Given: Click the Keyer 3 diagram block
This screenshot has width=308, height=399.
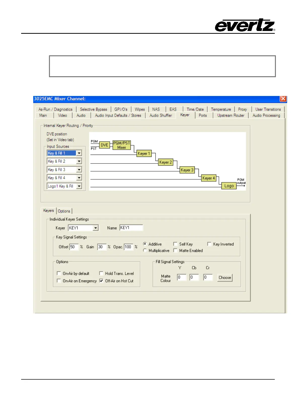Looking at the screenshot, I should coord(187,170).
